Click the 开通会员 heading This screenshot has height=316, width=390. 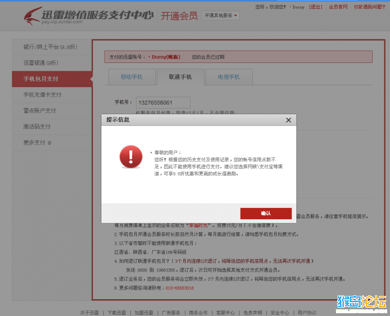pyautogui.click(x=179, y=16)
